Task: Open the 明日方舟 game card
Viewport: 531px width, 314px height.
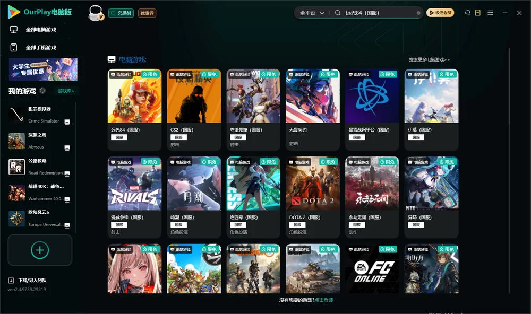Action: pyautogui.click(x=431, y=269)
